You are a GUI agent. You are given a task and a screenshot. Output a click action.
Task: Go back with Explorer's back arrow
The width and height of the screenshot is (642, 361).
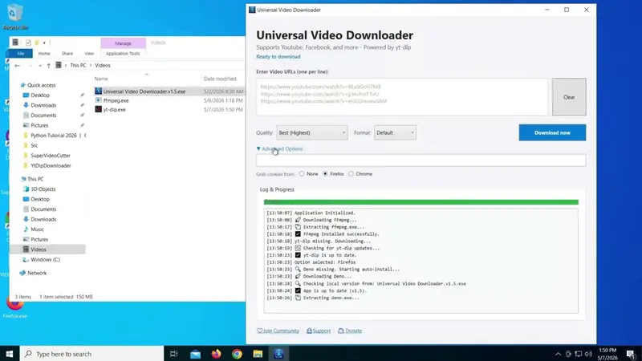pos(17,66)
